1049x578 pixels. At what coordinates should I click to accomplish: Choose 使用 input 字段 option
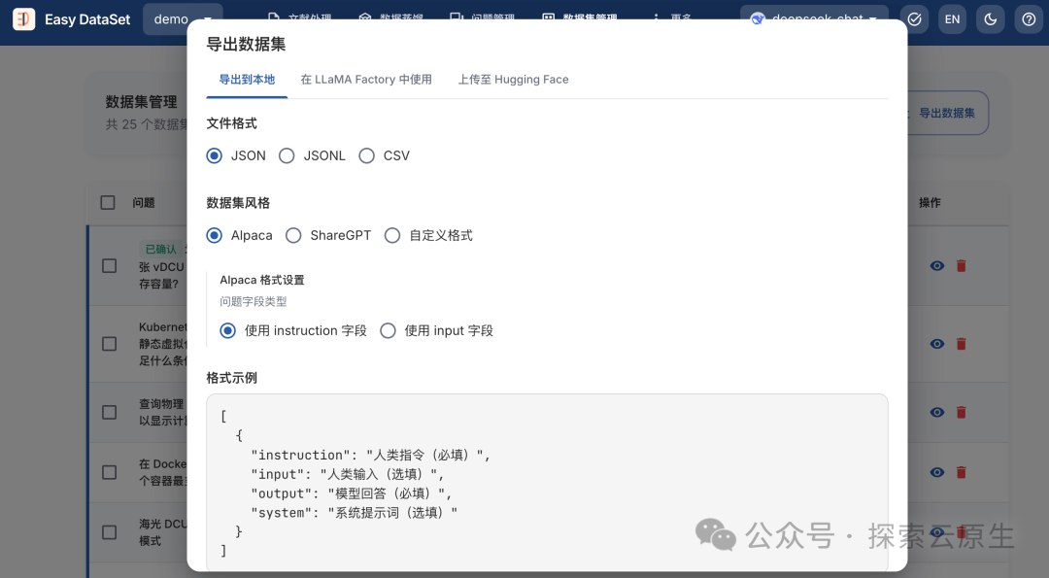pos(388,330)
